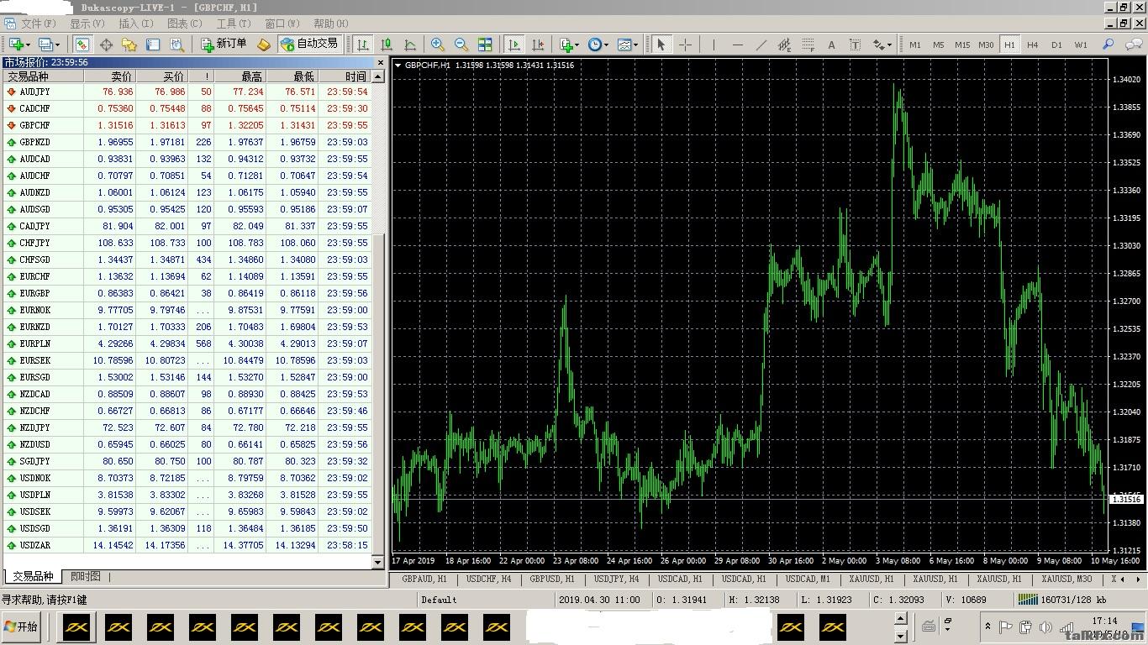Sort by the 交易品种 column header
This screenshot has width=1148, height=645.
42,76
